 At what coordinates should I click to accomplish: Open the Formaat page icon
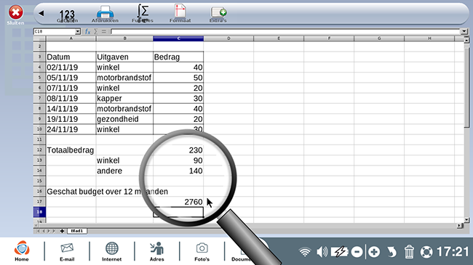point(180,14)
